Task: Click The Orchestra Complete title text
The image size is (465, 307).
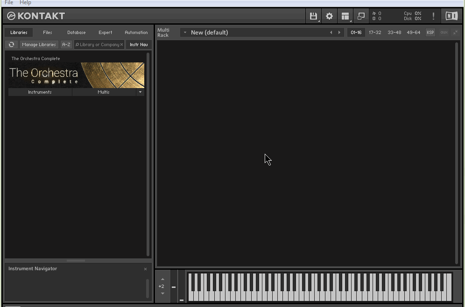Action: pyautogui.click(x=35, y=59)
